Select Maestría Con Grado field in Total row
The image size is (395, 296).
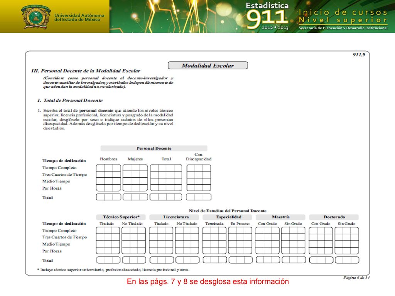268,260
